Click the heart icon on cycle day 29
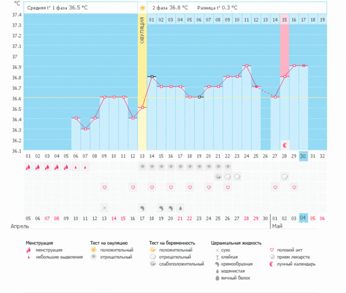Screen dimensions: 346x293 (294, 187)
